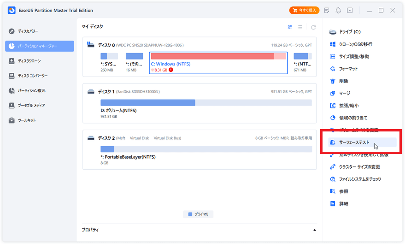The height and width of the screenshot is (244, 405).
Task: Open the title bar dropdown menu
Action: (x=350, y=10)
